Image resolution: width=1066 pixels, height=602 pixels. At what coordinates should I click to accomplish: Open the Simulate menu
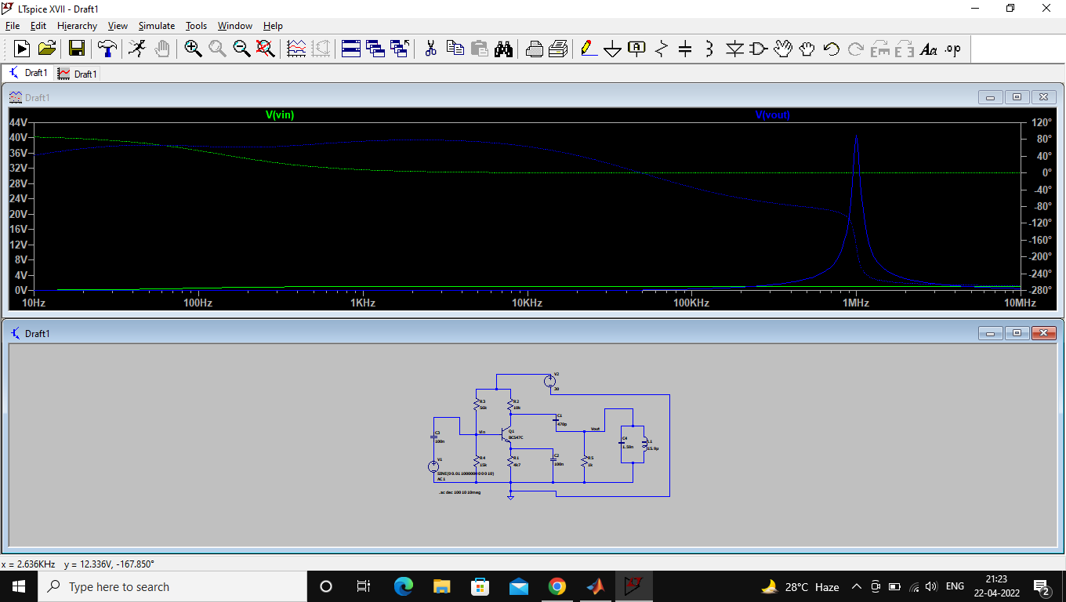pos(157,26)
